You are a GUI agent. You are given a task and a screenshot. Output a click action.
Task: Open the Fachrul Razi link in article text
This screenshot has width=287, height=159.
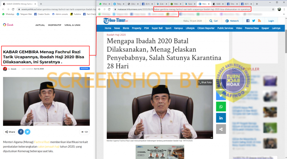pos(42,142)
